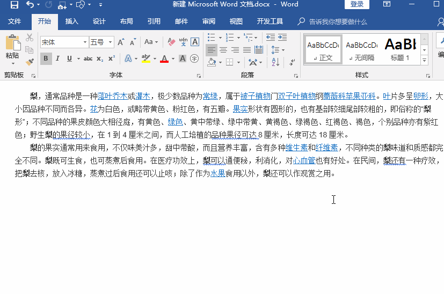Open the phonetic guide (wén) tool
444x294 pixels.
point(183,42)
